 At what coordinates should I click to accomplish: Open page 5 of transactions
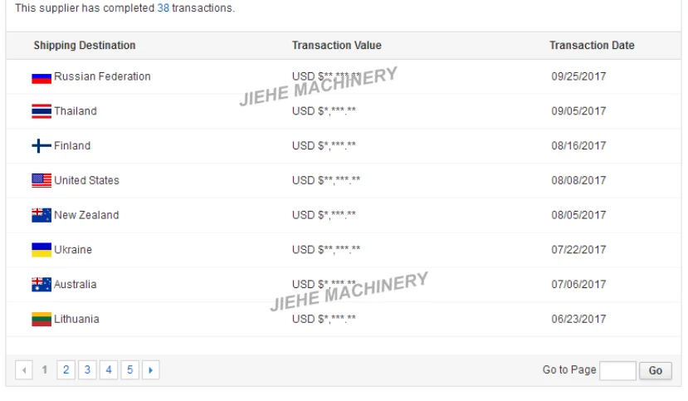(129, 370)
